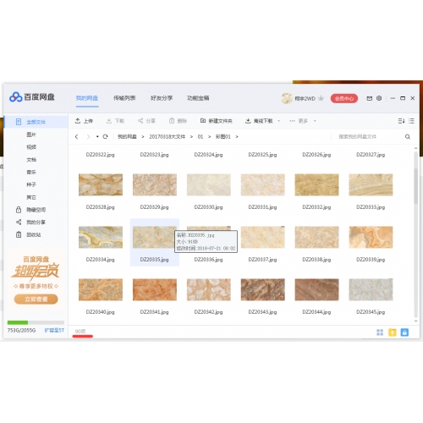Click the recycle bin icon beside 回收站
The height and width of the screenshot is (423, 423).
pyautogui.click(x=19, y=234)
